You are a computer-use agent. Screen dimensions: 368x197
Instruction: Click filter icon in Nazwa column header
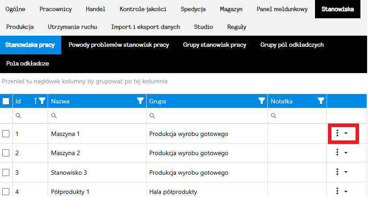pos(140,101)
